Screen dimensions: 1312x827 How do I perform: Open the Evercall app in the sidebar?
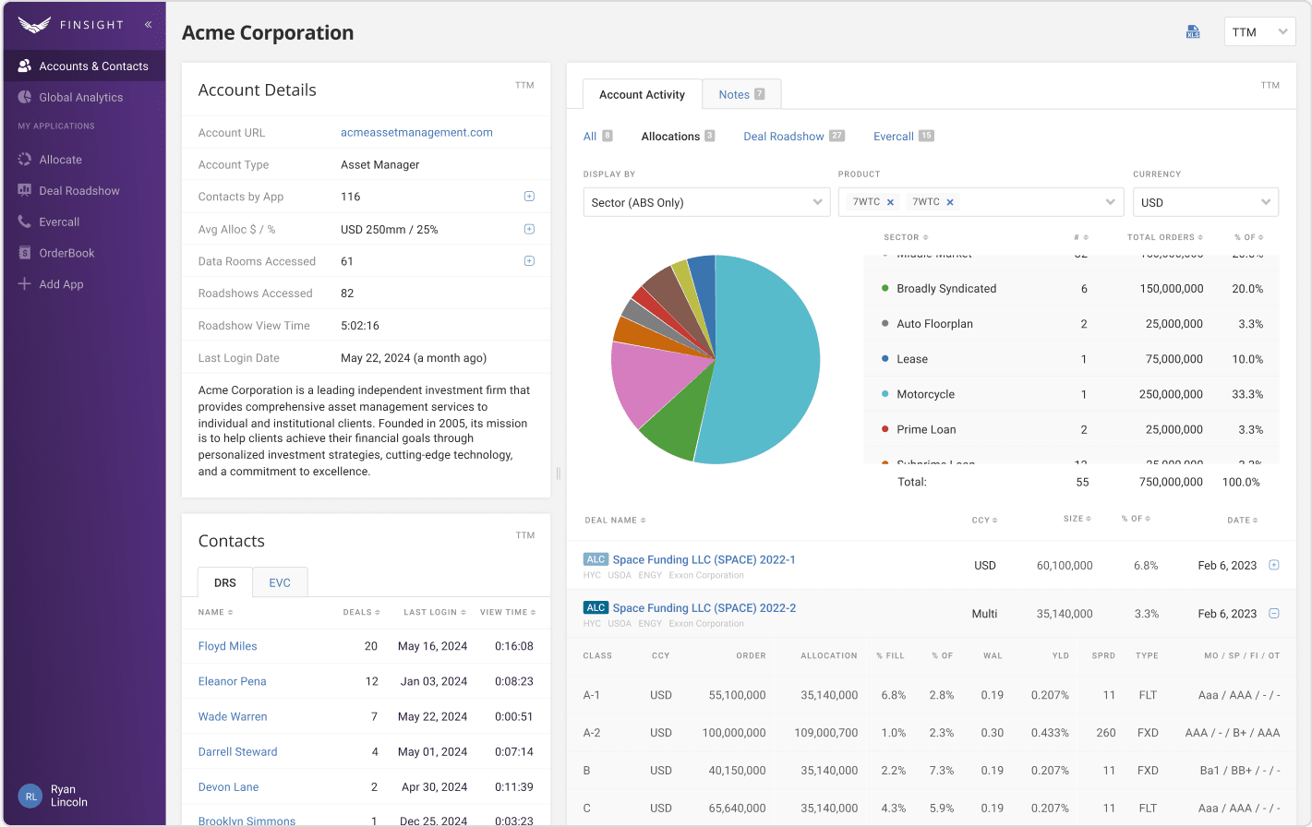(59, 222)
